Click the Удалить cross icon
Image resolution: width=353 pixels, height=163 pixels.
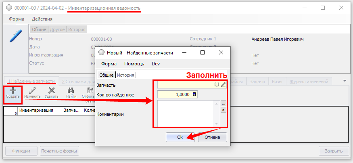pos(51,91)
